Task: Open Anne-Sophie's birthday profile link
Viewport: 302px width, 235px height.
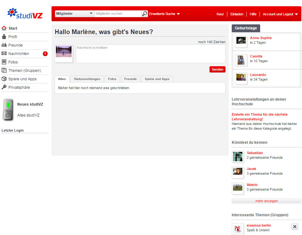Action: [261, 38]
